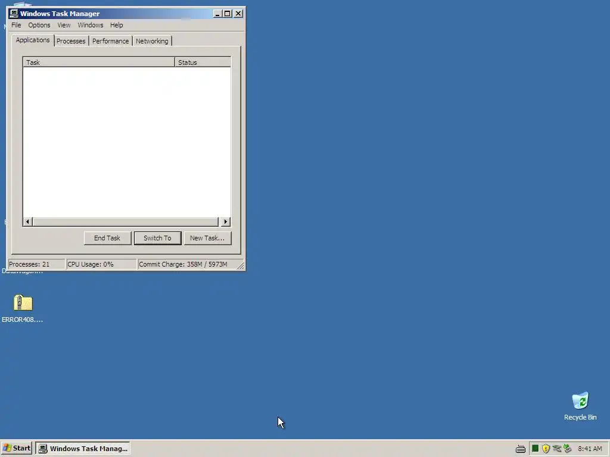Click the network connection tray icon
610x457 pixels.
[557, 449]
